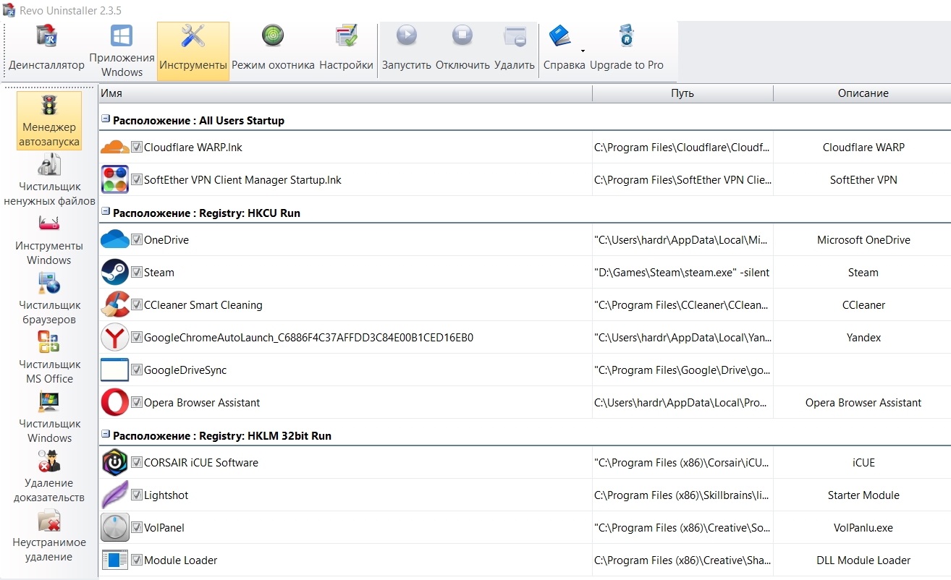Collapse the Registry: HKCU Run group
Screen dimensions: 951x580
[x=106, y=213]
